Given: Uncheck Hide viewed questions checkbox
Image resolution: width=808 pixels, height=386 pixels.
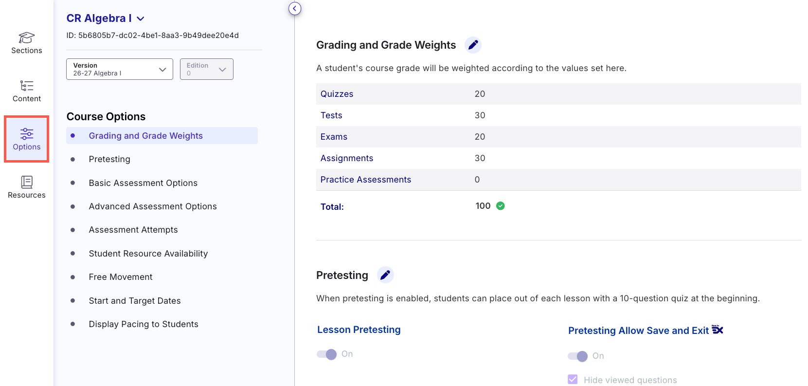Looking at the screenshot, I should click(573, 380).
